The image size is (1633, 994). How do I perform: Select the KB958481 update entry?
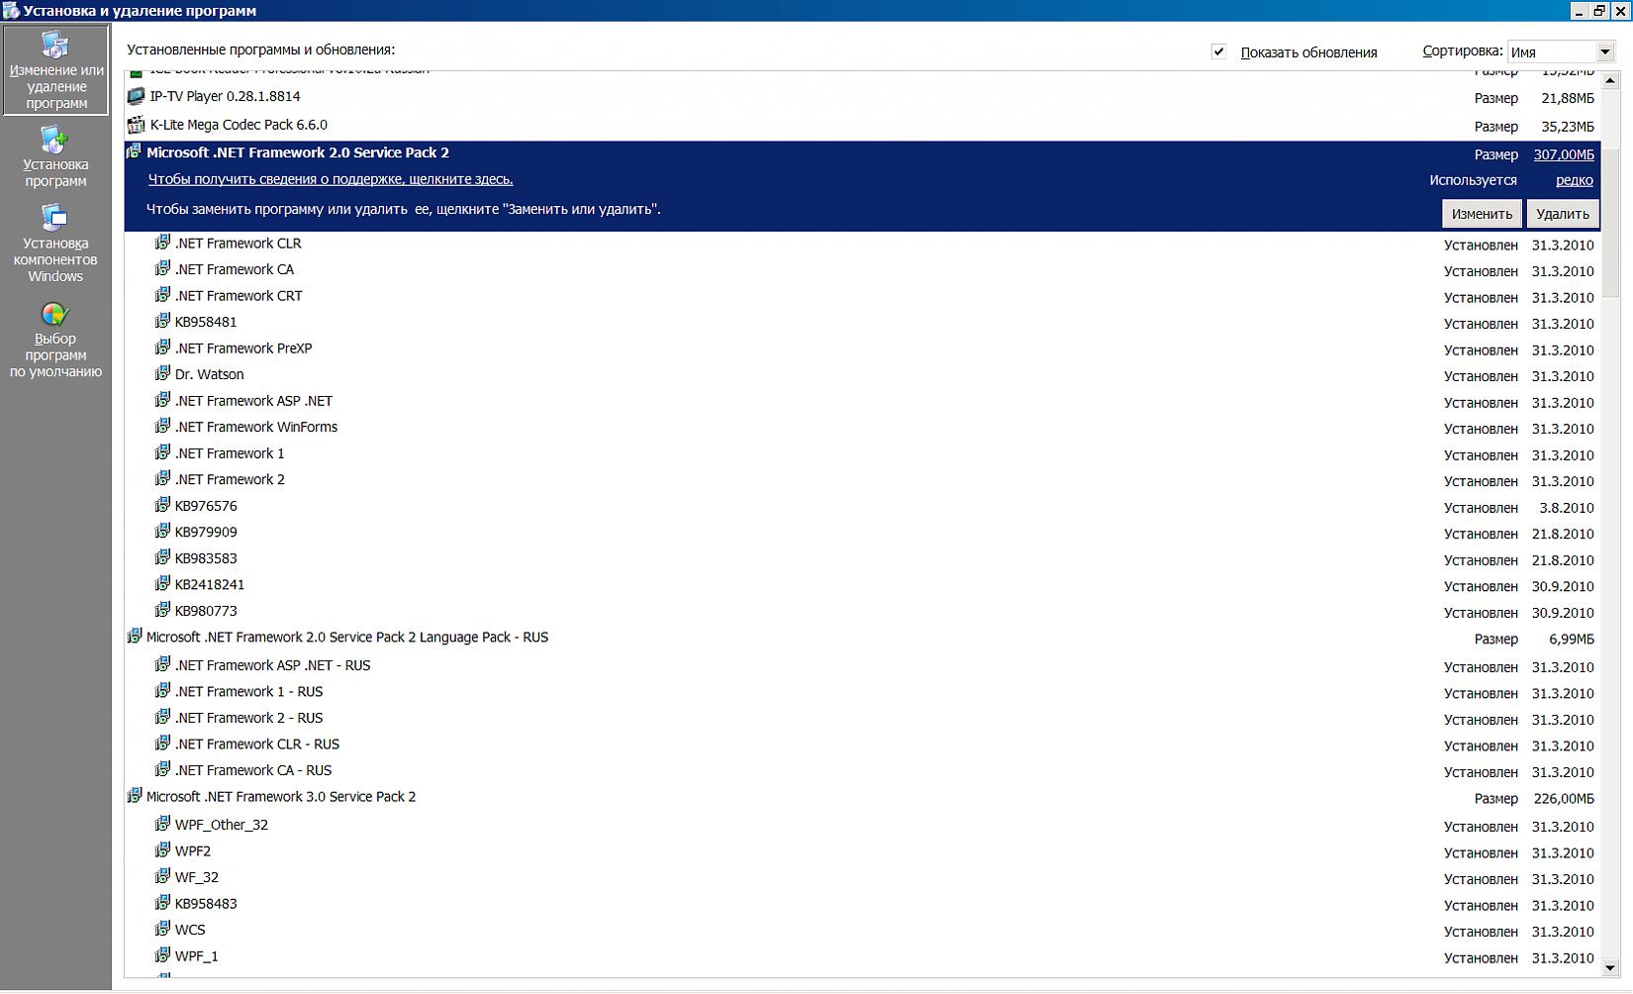(x=206, y=322)
